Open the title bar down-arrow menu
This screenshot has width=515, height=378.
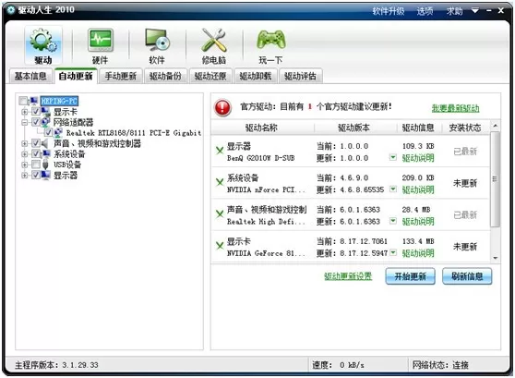click(475, 11)
